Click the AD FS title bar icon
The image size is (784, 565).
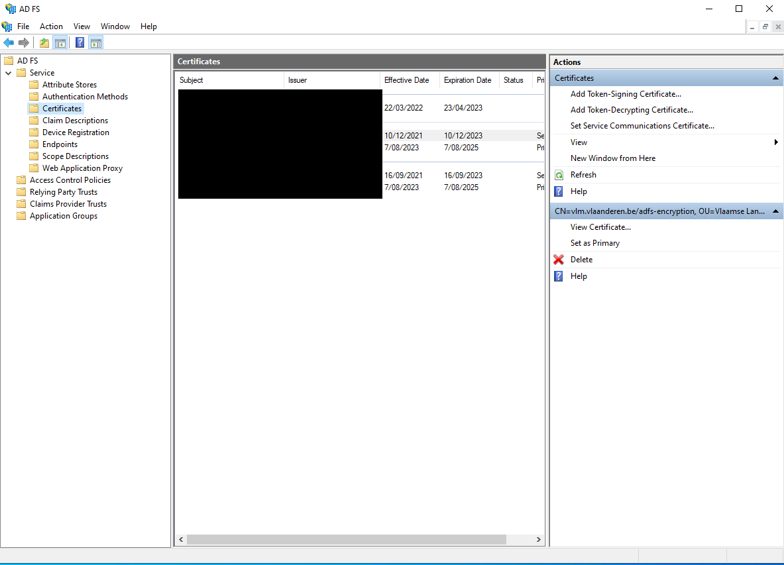point(11,9)
